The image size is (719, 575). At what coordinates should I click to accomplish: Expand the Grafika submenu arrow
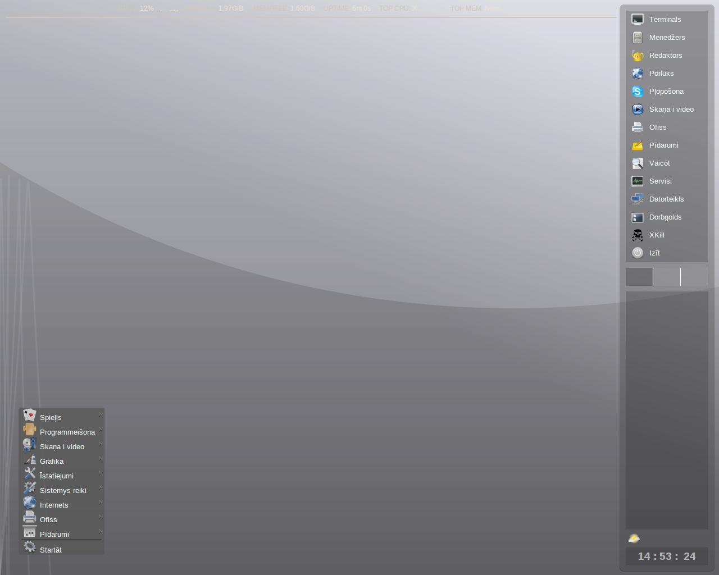pos(100,459)
